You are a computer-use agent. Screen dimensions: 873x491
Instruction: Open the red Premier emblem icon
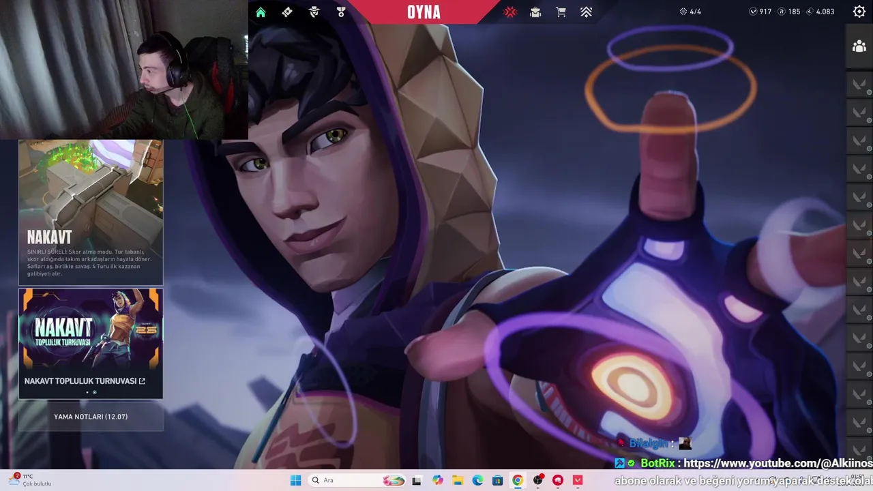pos(510,12)
